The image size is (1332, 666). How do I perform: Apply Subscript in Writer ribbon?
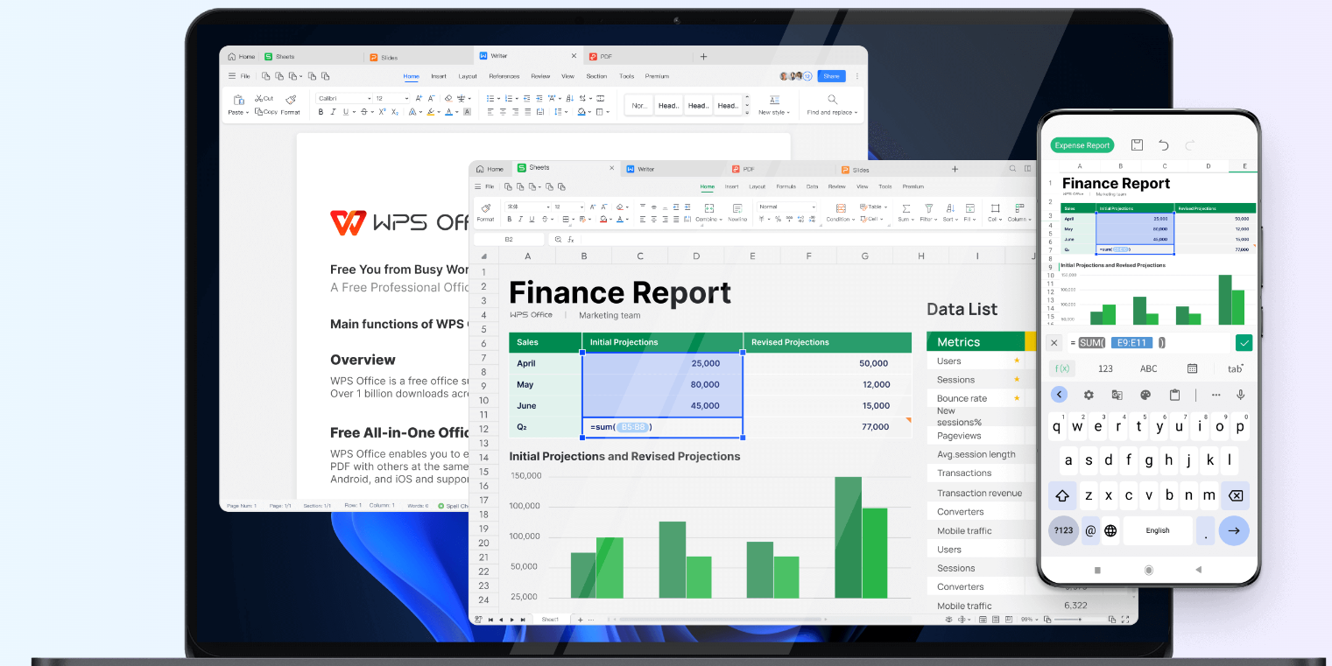tap(395, 112)
